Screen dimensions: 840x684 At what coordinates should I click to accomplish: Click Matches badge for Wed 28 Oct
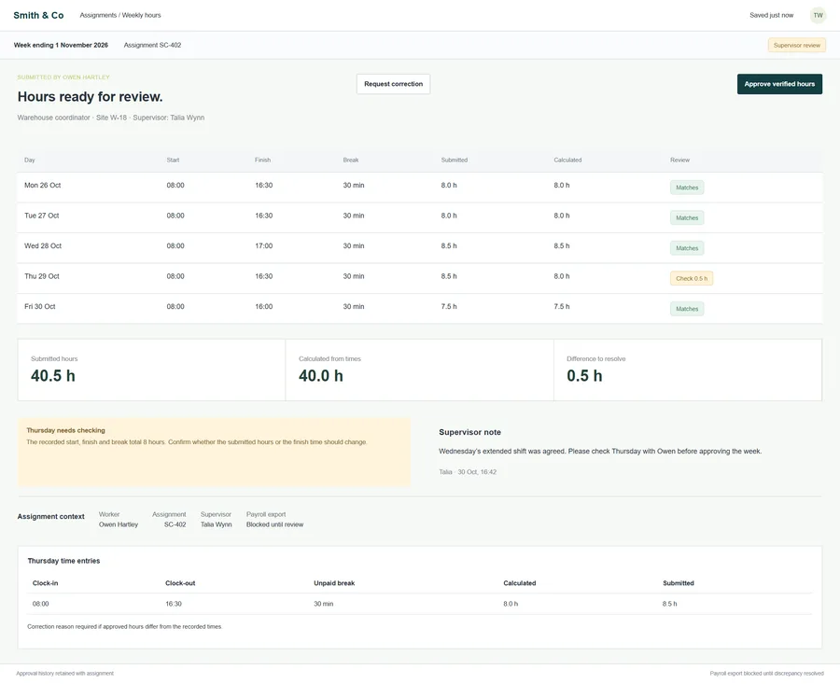pos(687,248)
